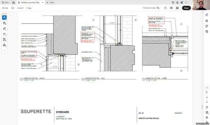Zoom in with the magnifier plus icon
The height and width of the screenshot is (125, 210).
pos(207,117)
